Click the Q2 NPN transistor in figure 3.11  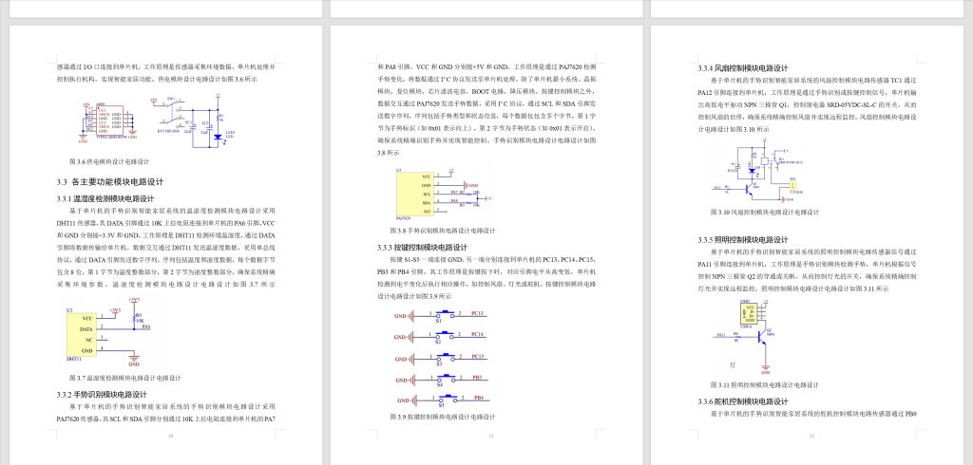[763, 336]
